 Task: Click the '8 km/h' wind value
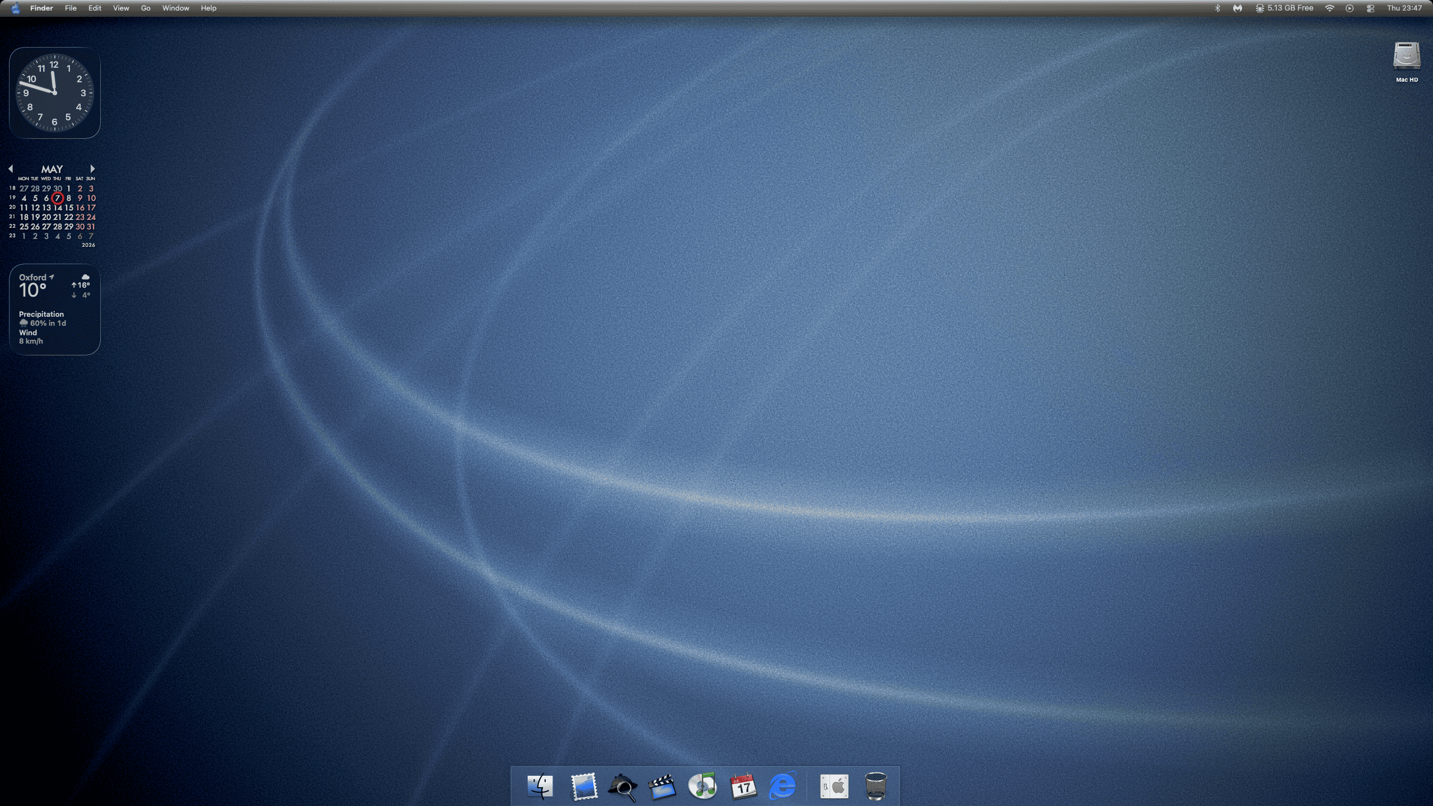[31, 341]
